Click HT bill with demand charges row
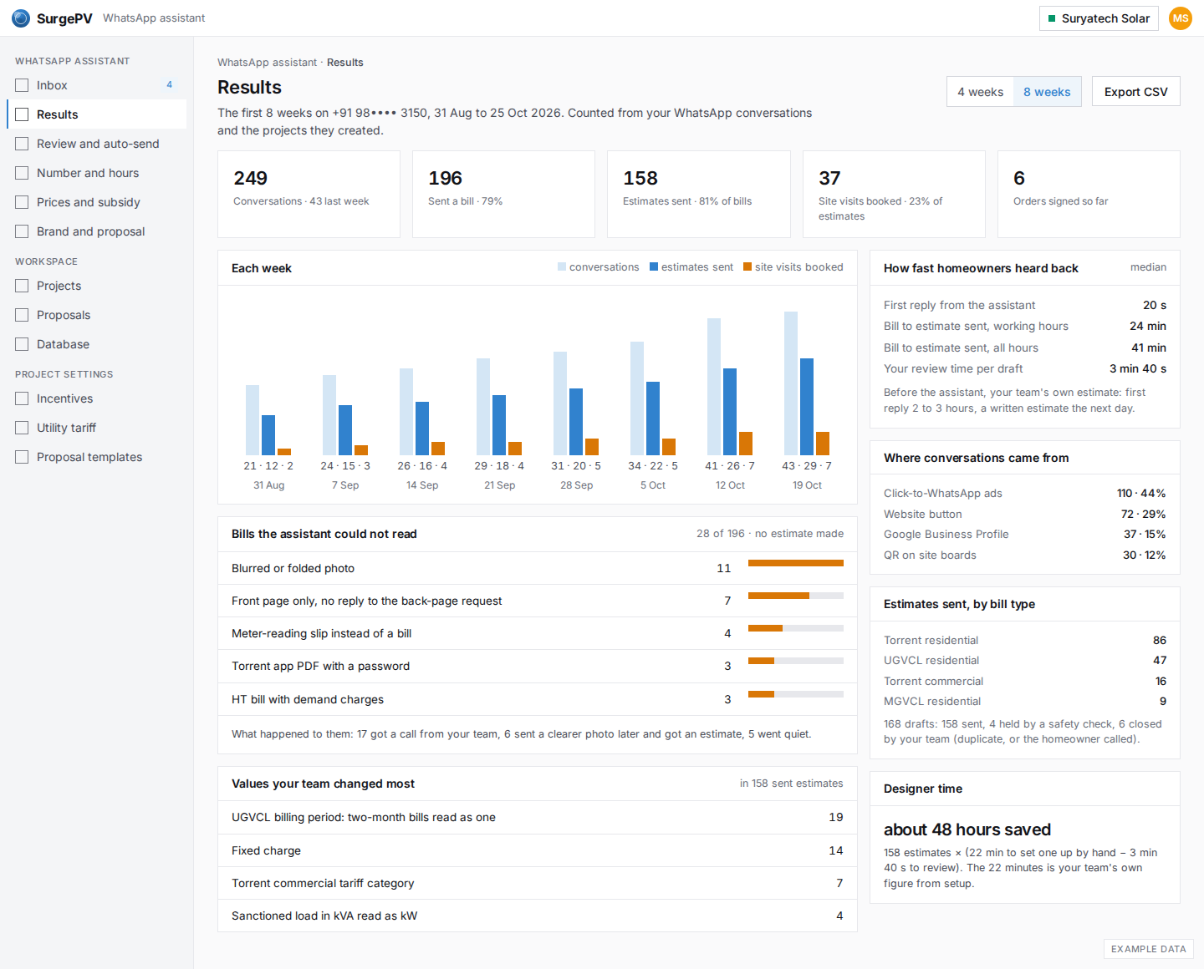1204x969 pixels. coord(538,699)
